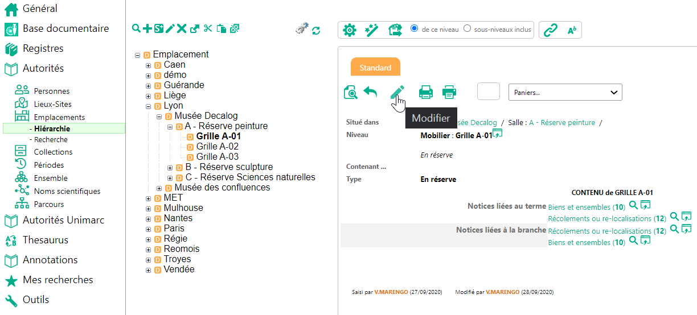Screen dimensions: 697x315
Task: Click the green pencil Modifier icon
Action: coord(397,92)
